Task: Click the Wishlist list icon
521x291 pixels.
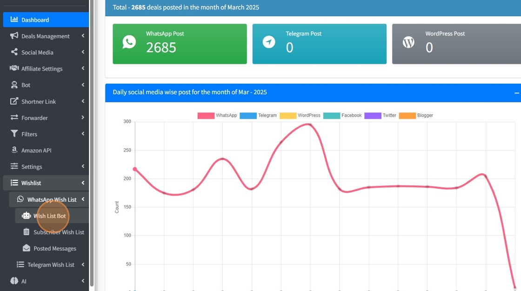Action: pyautogui.click(x=14, y=182)
